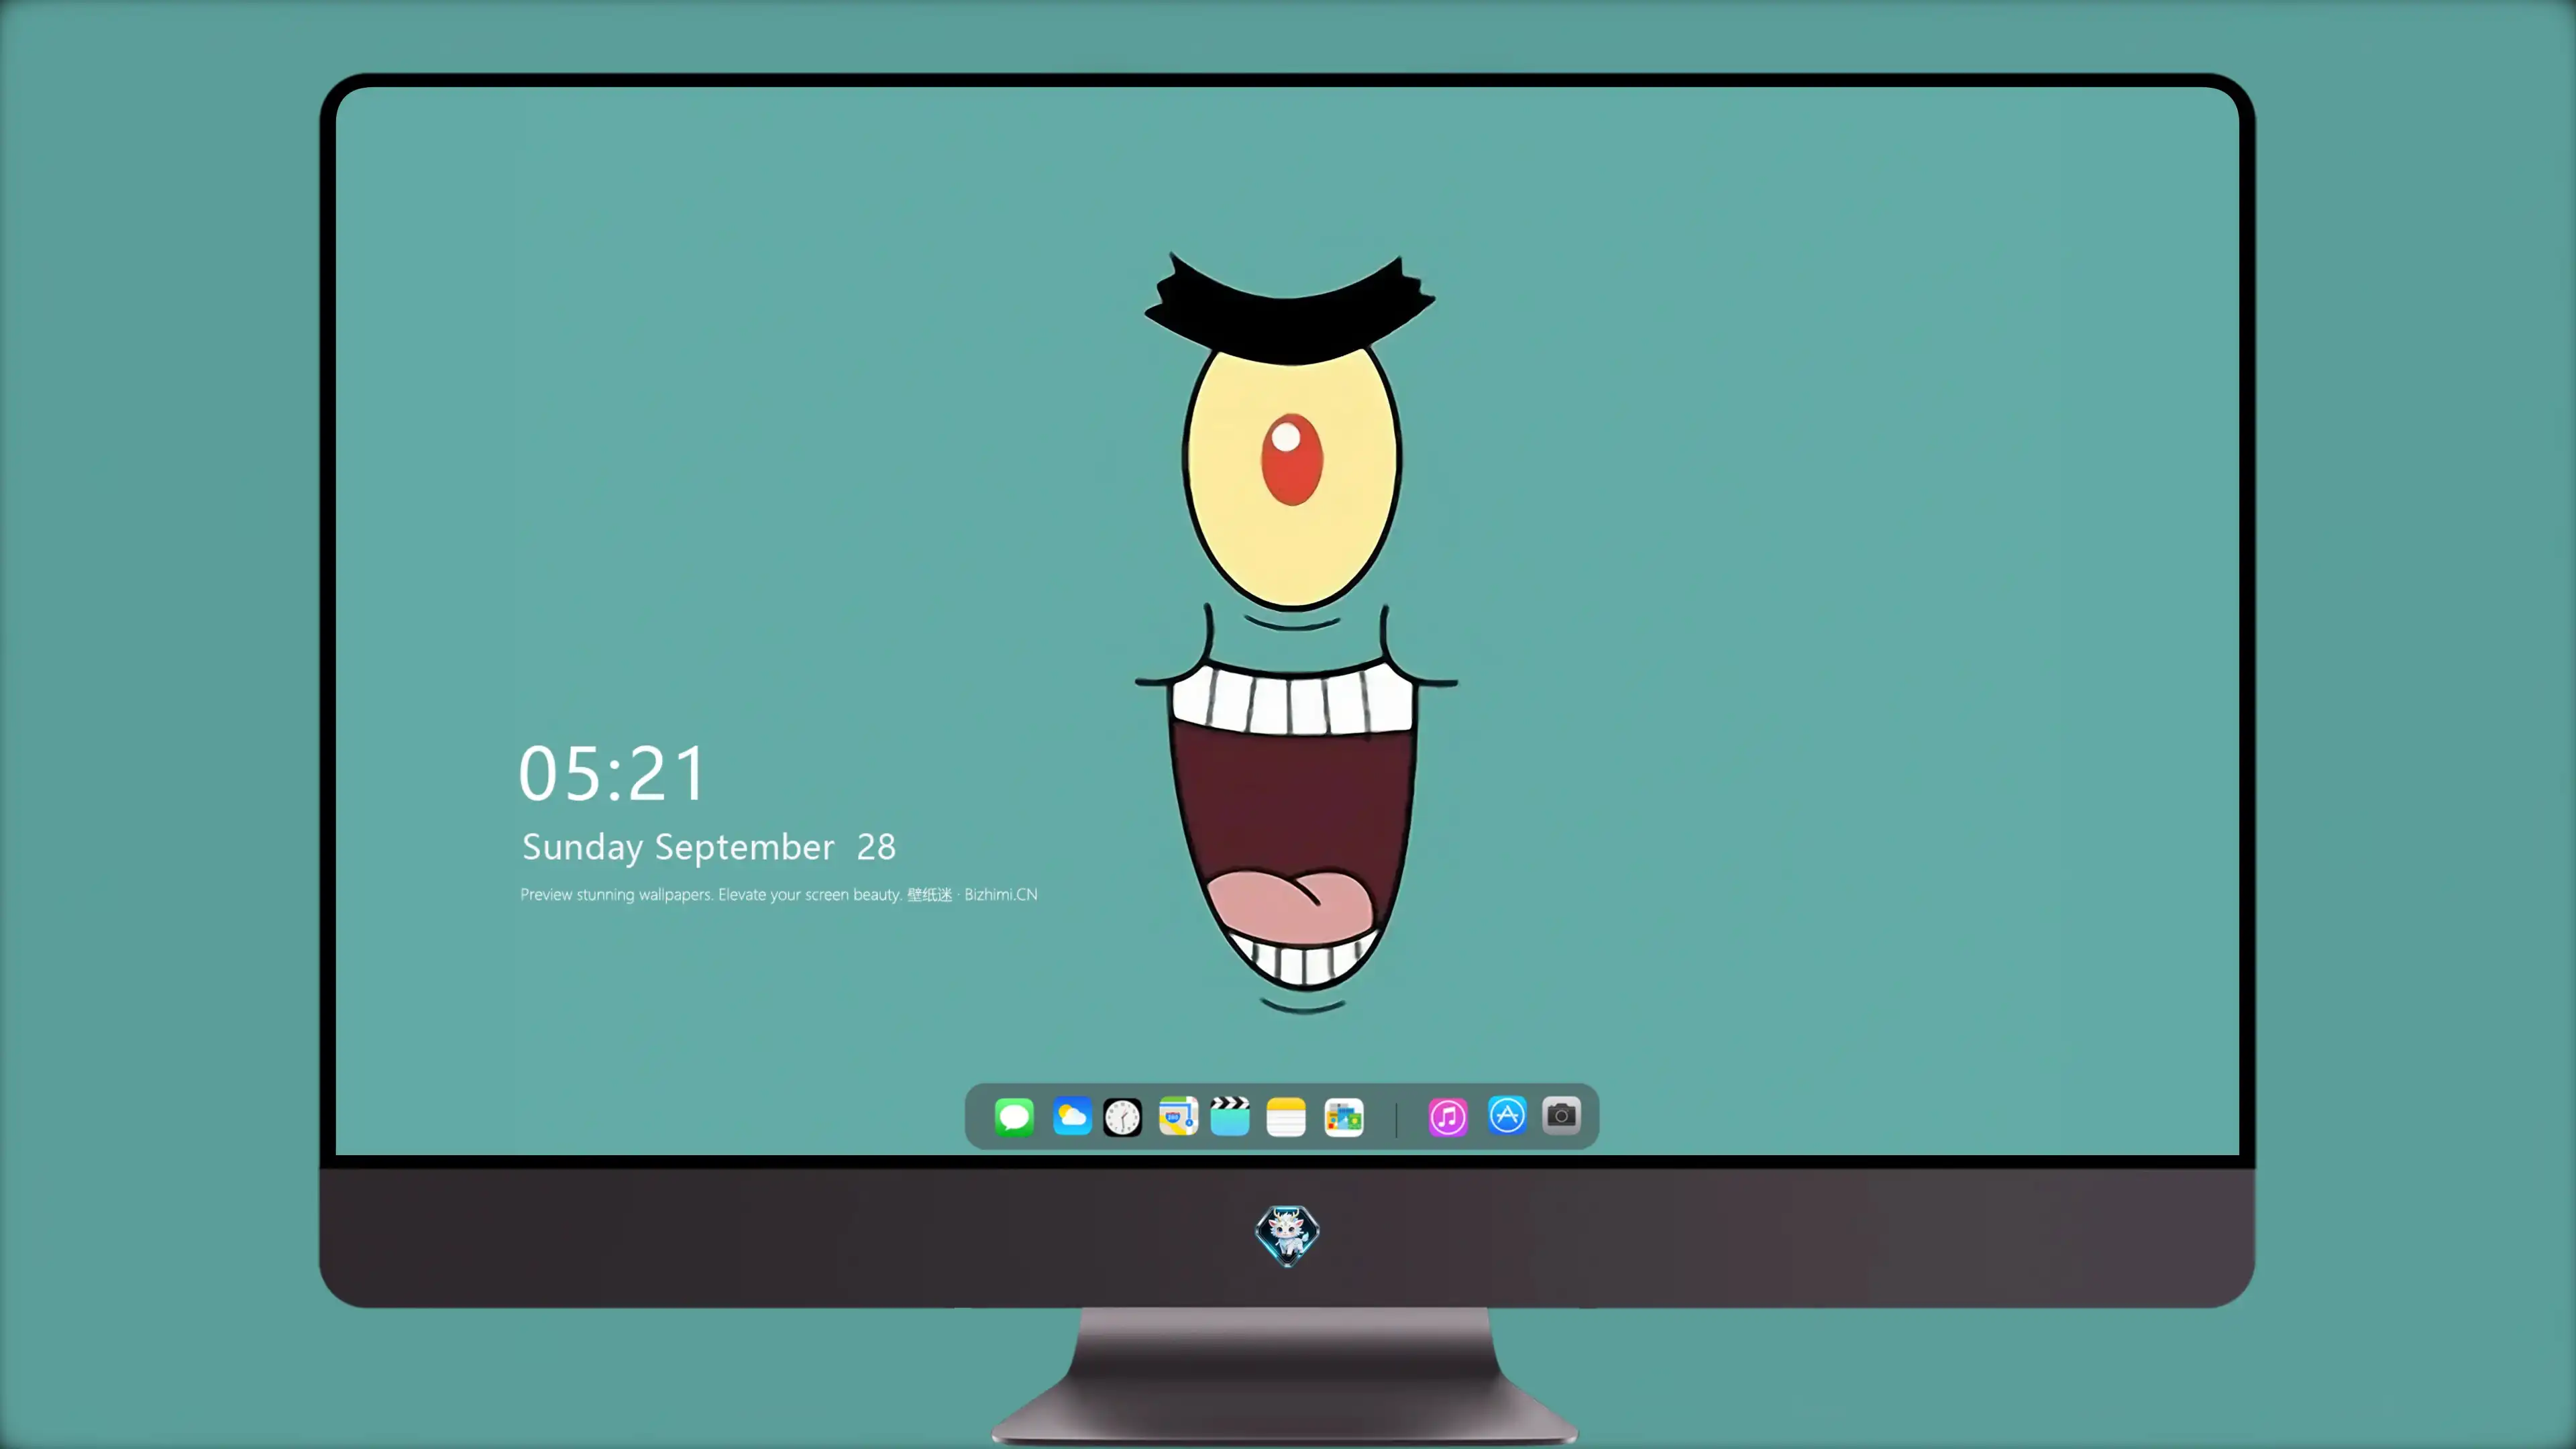Launch the Weather app from the dock
Viewport: 2576px width, 1449px height.
click(x=1072, y=1116)
